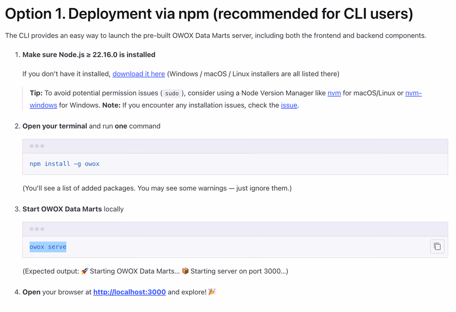Follow the "issue" link

[x=289, y=105]
